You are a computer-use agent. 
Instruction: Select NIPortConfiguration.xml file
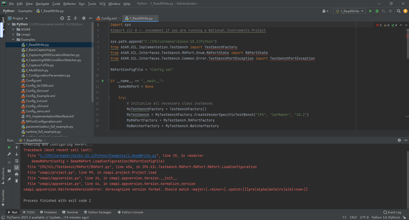43,122
